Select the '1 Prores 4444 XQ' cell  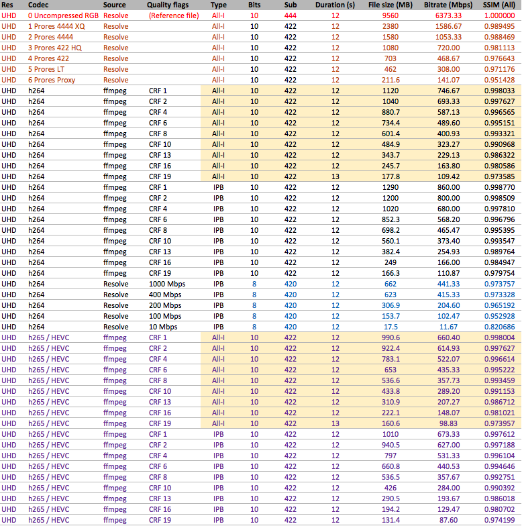click(56, 27)
